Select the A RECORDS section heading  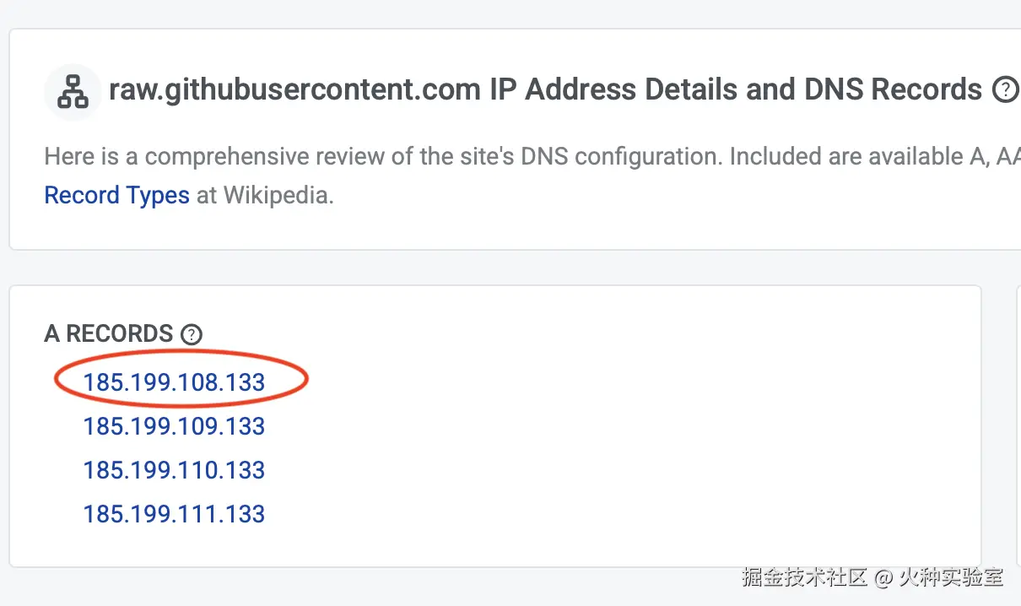click(x=109, y=333)
